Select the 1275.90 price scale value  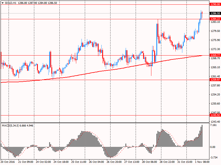tap(215, 40)
